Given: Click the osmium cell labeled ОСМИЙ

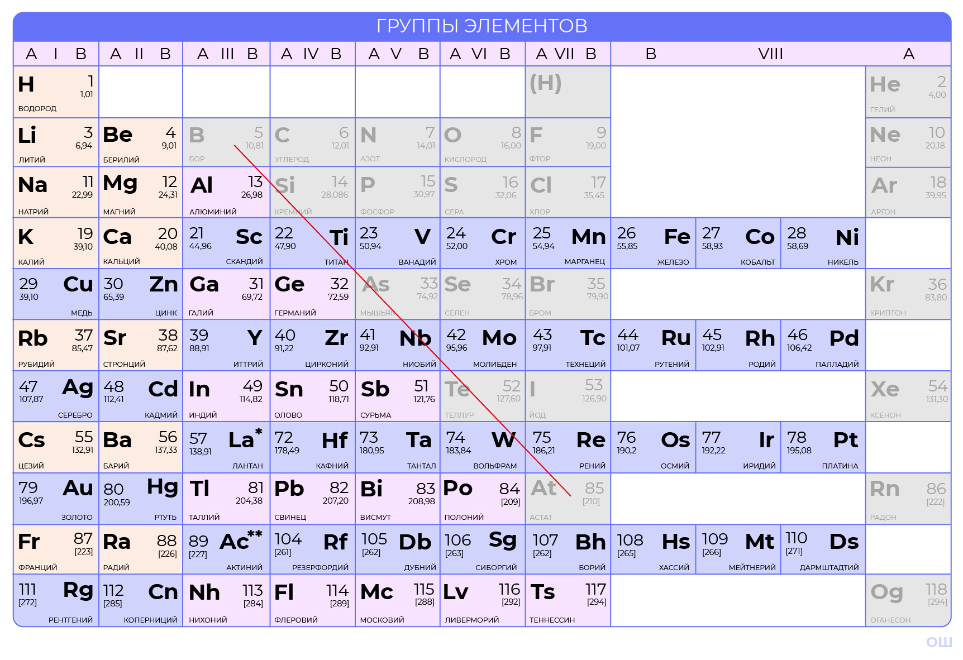Looking at the screenshot, I should click(654, 447).
